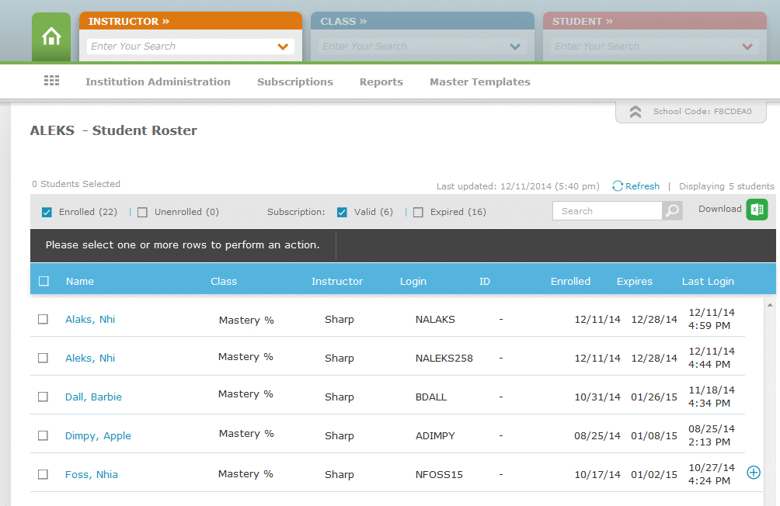Uncheck the Valid (6) subscription filter
Viewport: 780px width, 506px height.
(342, 212)
